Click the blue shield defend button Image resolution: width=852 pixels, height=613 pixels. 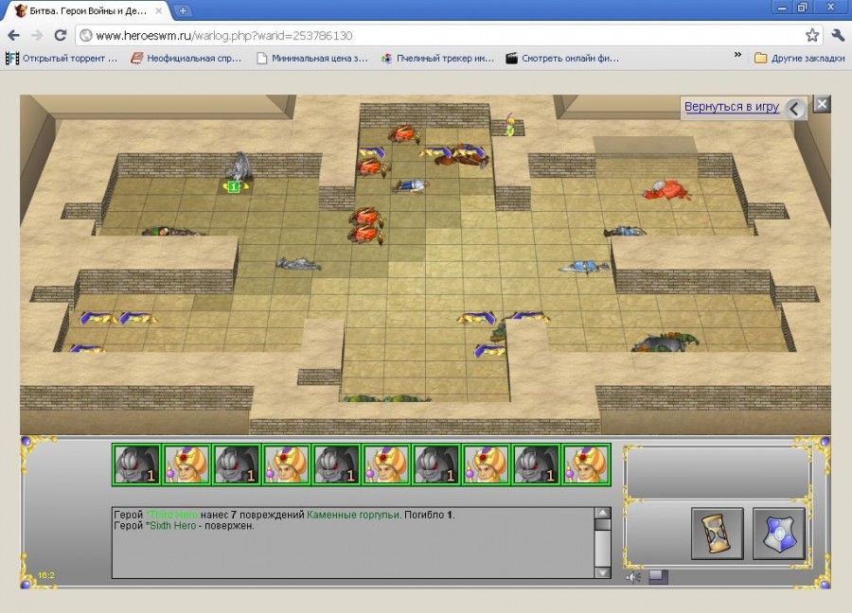(x=779, y=534)
